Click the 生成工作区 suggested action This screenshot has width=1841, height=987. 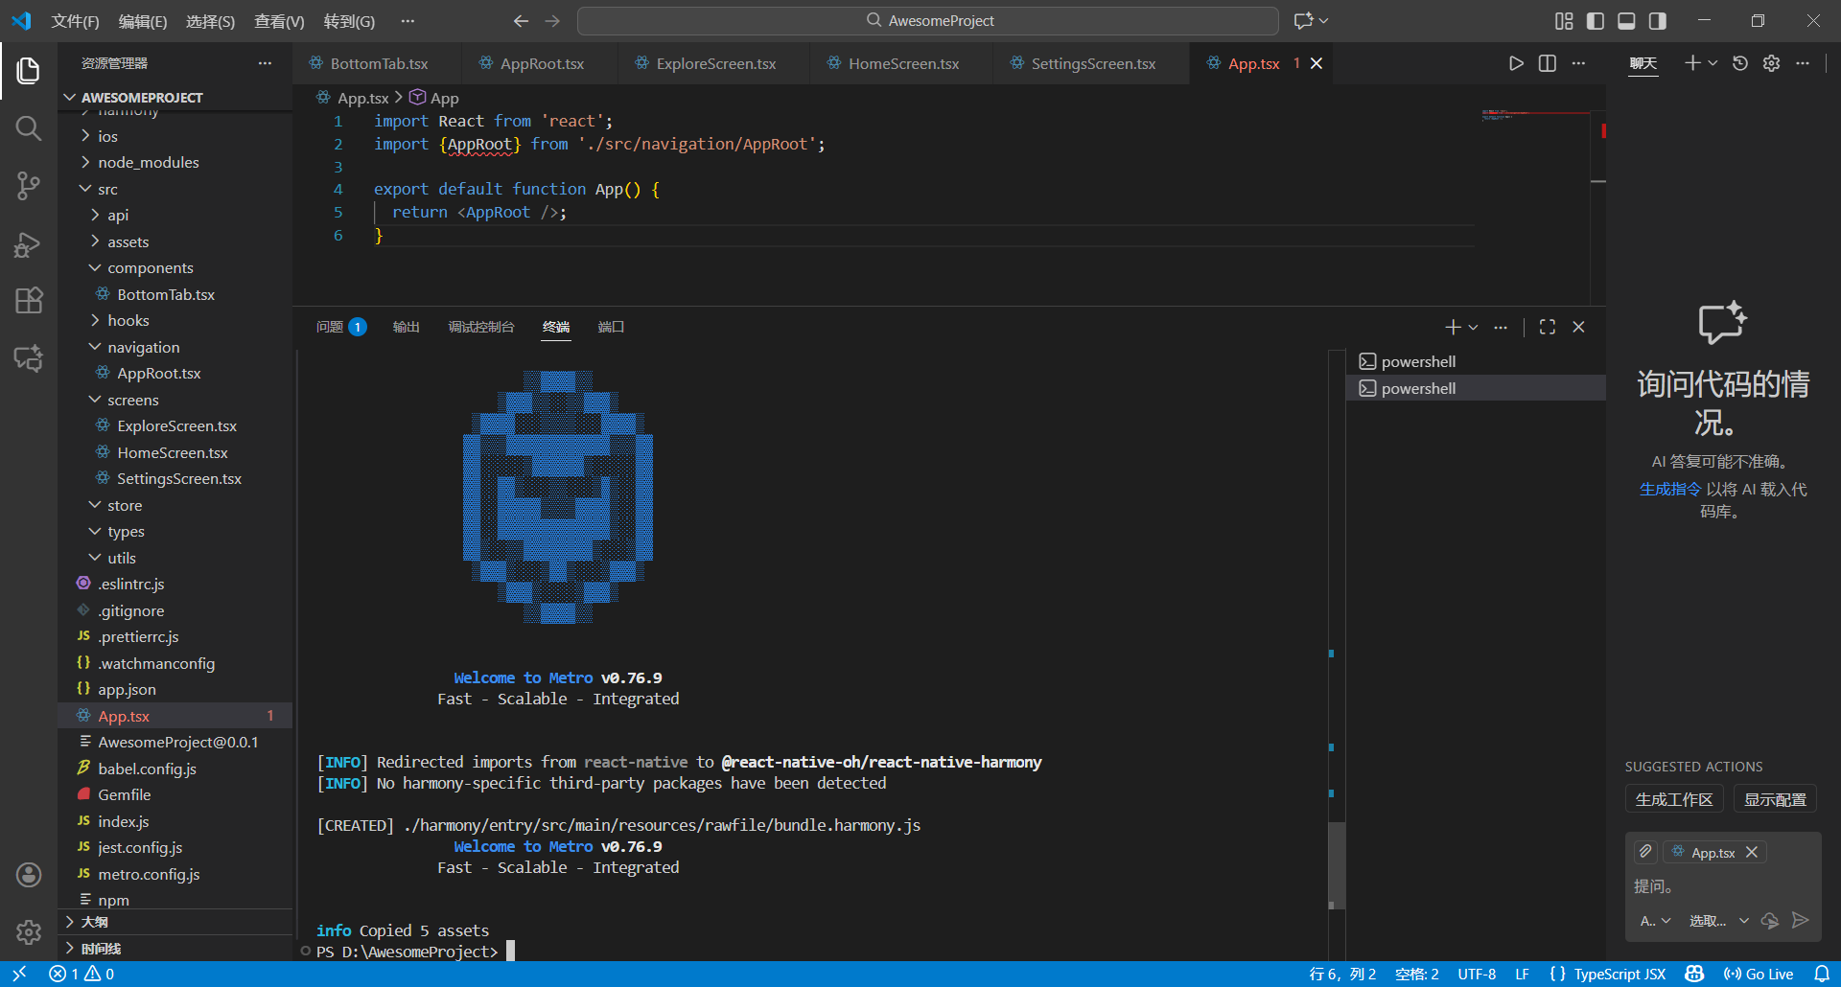coord(1674,798)
